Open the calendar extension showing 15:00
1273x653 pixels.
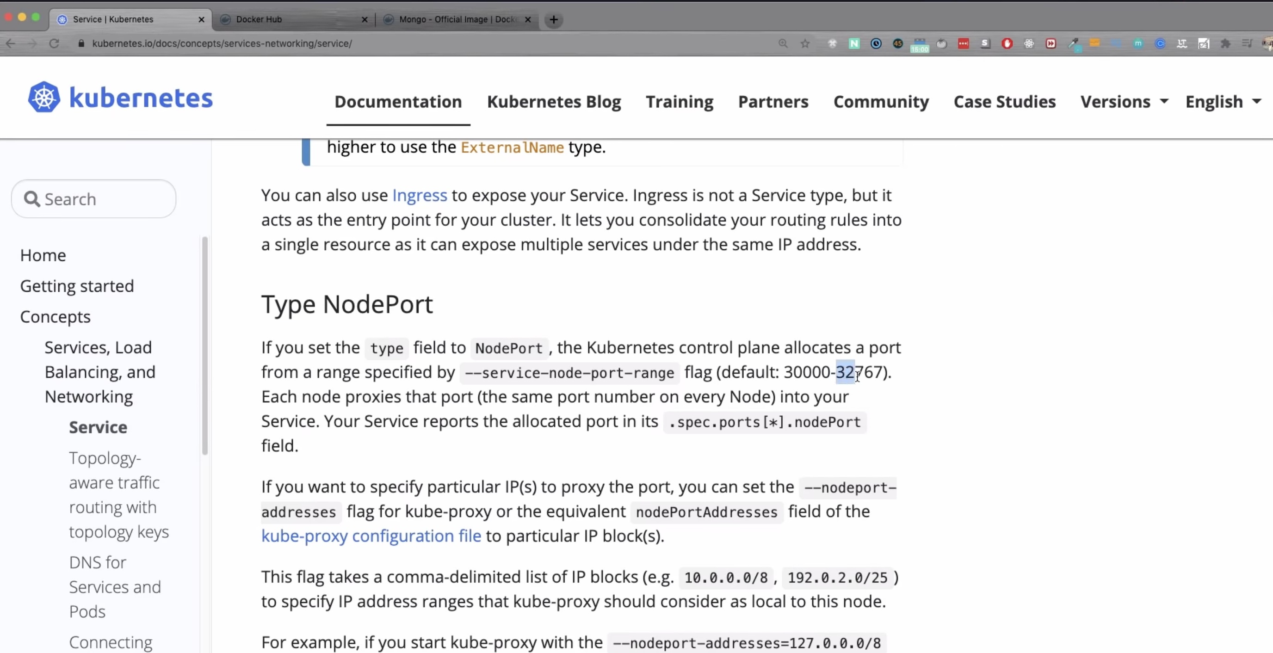pyautogui.click(x=920, y=45)
